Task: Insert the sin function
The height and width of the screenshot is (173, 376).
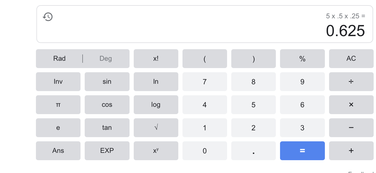Action: (x=107, y=82)
